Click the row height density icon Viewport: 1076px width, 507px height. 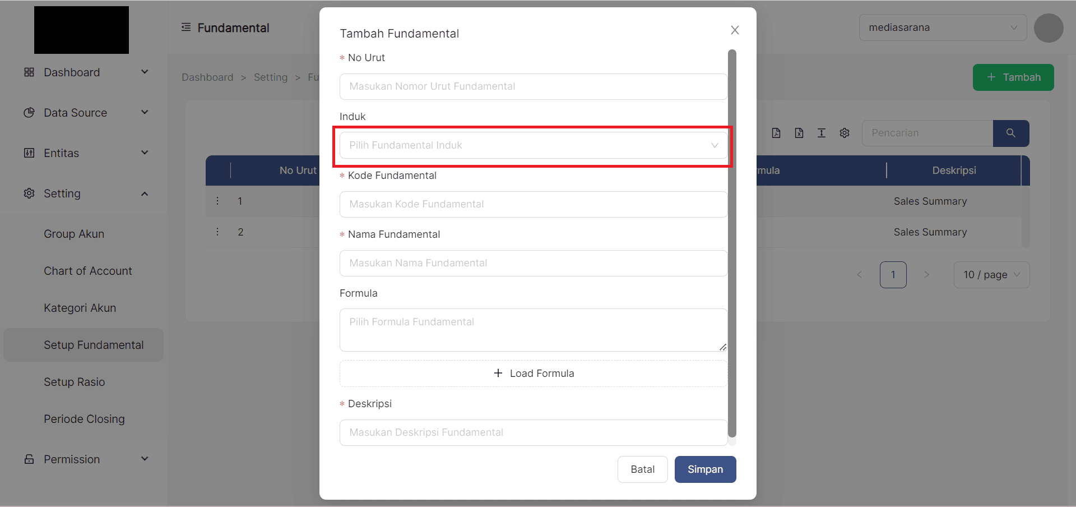click(x=822, y=133)
